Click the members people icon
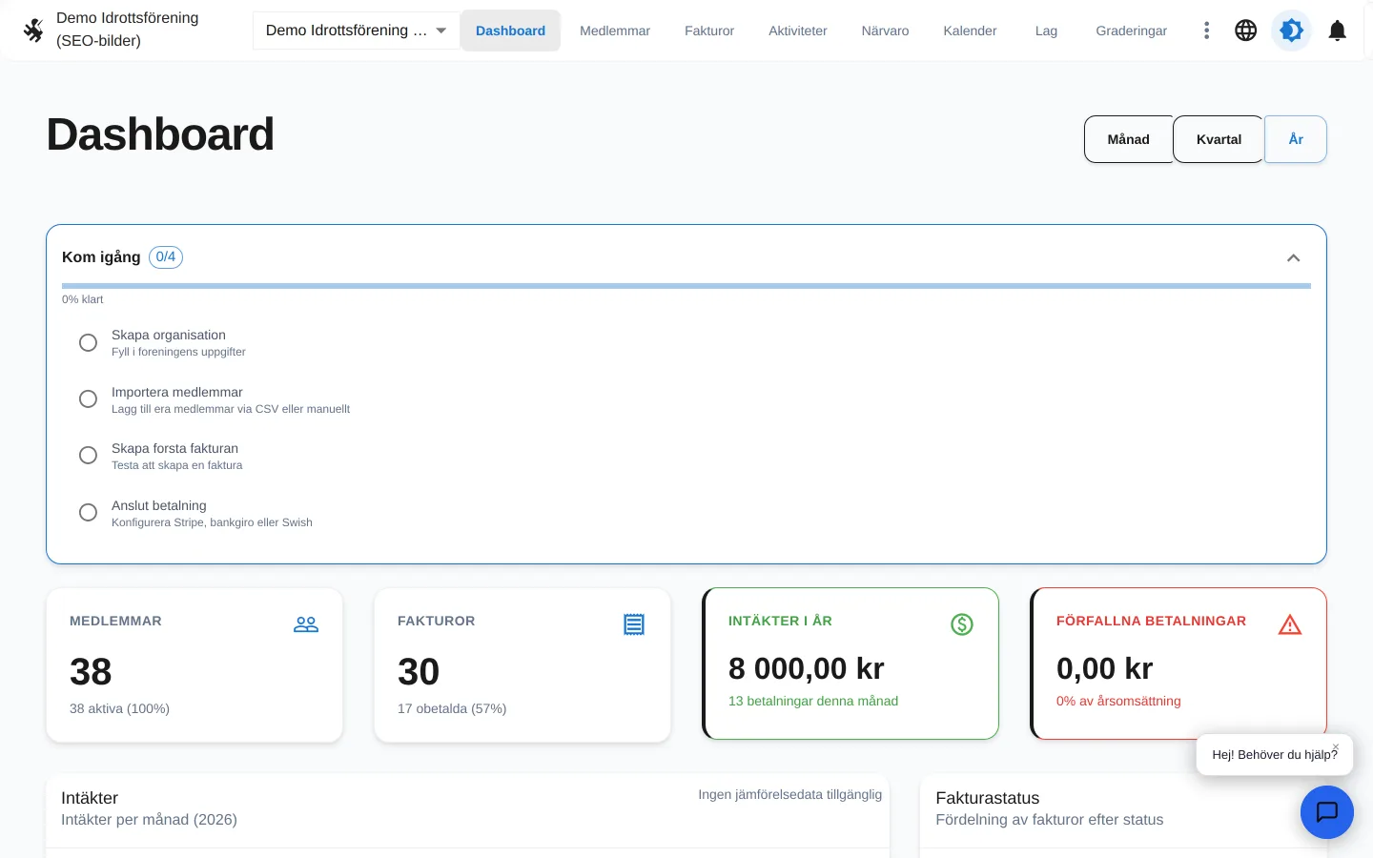 click(306, 624)
